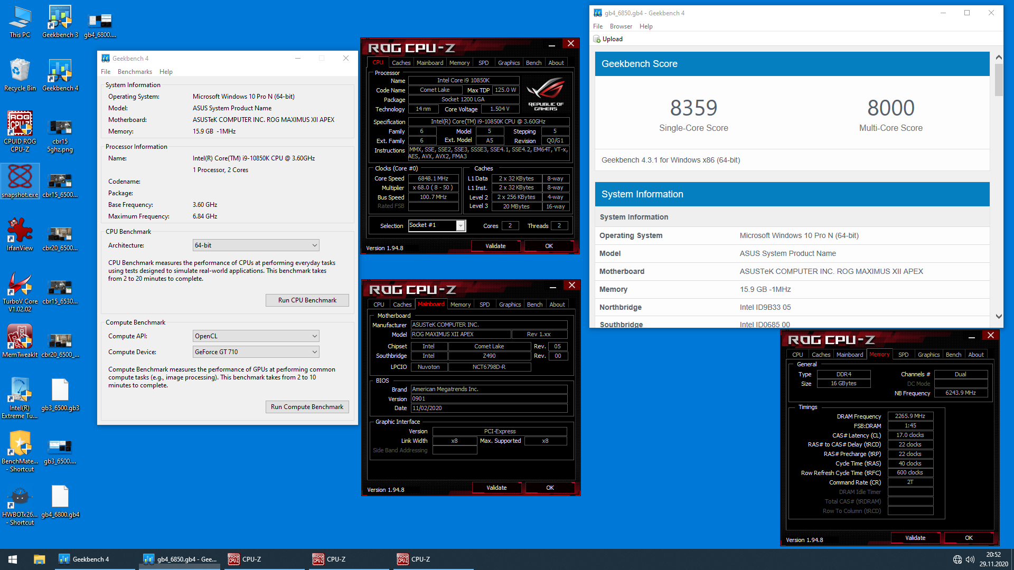Screen dimensions: 1014x570
Task: Open IrfanView desktop shortcut
Action: point(20,235)
